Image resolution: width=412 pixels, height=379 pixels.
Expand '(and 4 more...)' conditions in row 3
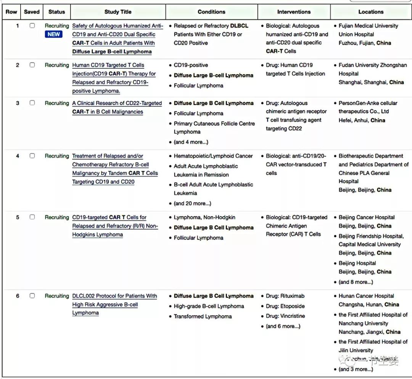click(191, 142)
